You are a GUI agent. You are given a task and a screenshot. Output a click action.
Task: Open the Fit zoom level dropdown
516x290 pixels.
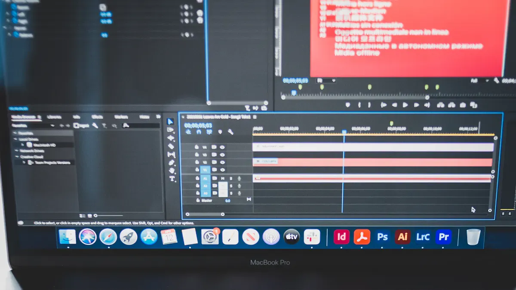(x=326, y=80)
